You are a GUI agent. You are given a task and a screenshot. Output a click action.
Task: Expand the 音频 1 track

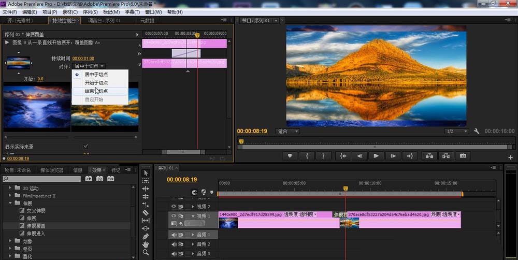point(193,235)
